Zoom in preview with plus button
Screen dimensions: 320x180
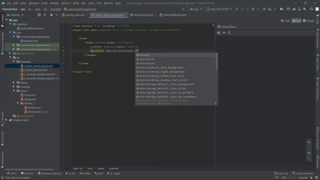click(x=309, y=142)
